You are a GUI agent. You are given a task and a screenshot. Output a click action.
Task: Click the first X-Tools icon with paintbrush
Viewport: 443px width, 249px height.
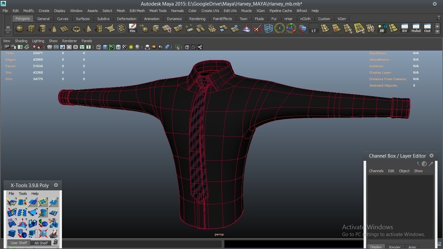pos(12,202)
